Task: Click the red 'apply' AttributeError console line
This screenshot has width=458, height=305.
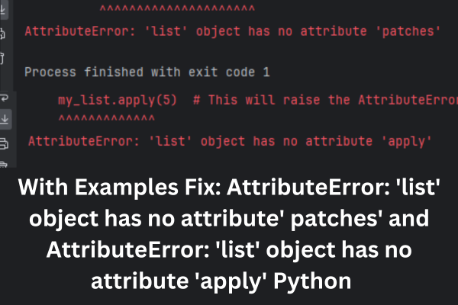Action: [230, 141]
